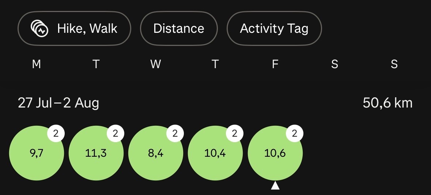431x195 pixels.
Task: Tap the count badge on Monday's circle
Action: click(x=56, y=133)
